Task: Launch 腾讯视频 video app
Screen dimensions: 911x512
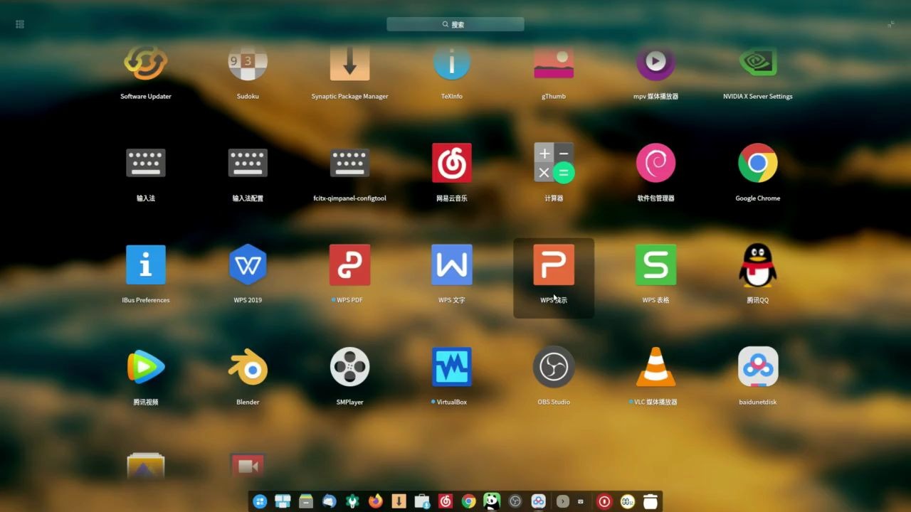Action: tap(146, 367)
